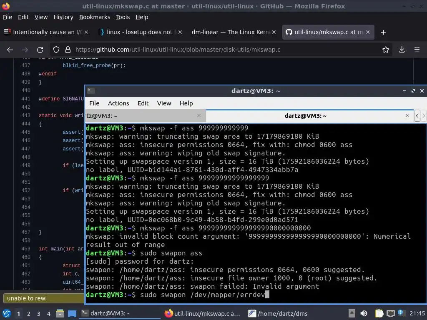
Task: Close the 'linux - losetup does not' tab
Action: pyautogui.click(x=180, y=32)
